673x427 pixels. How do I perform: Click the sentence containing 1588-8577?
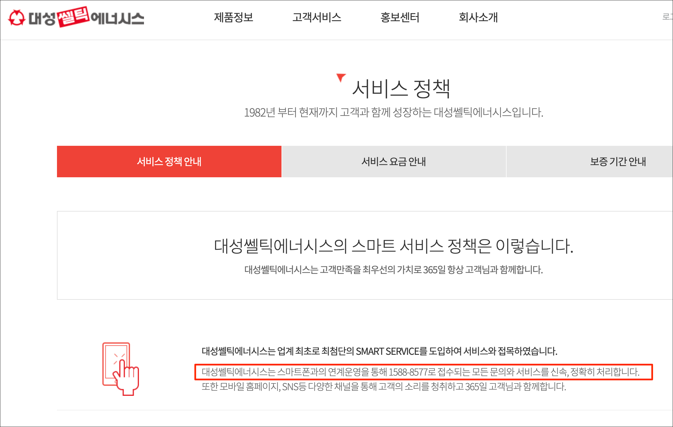tap(420, 372)
